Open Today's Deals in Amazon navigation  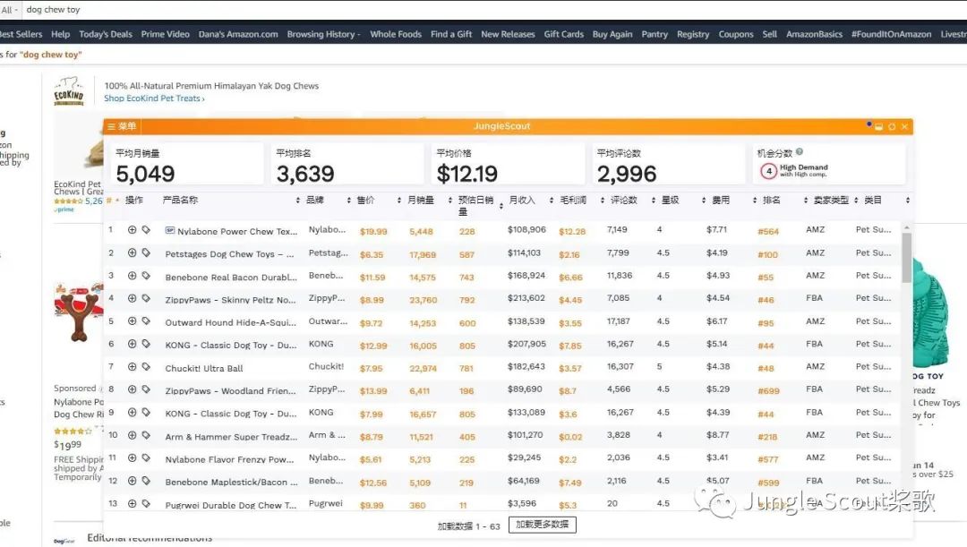(105, 34)
